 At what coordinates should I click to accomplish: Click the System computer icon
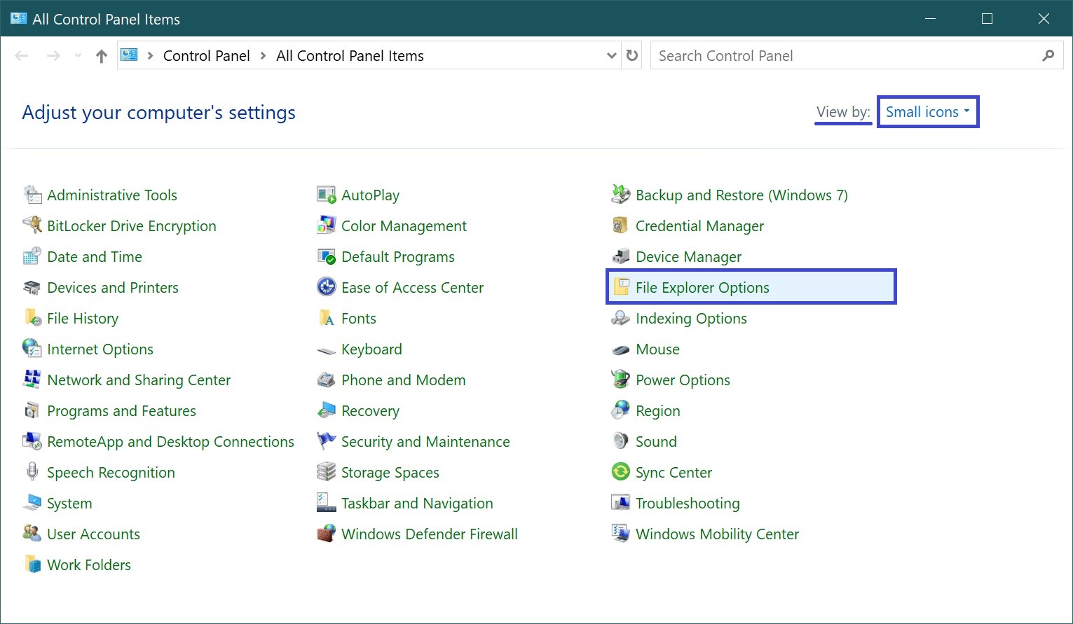(32, 503)
